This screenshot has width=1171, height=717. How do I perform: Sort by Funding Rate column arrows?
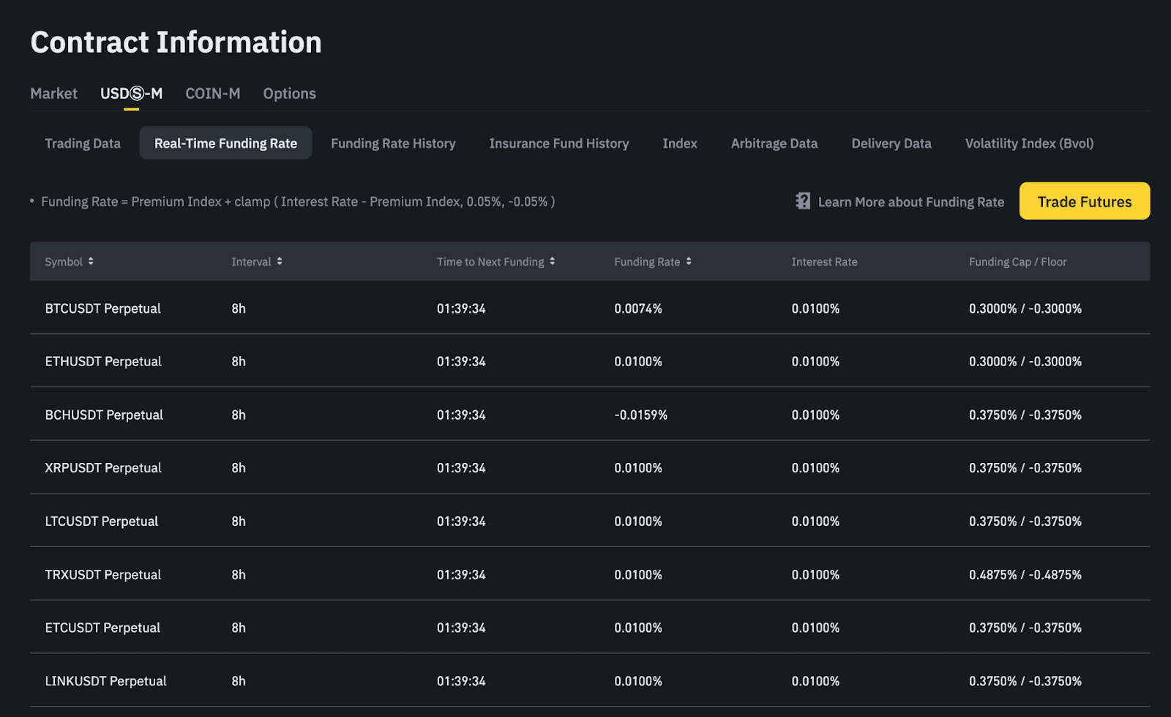pyautogui.click(x=689, y=261)
